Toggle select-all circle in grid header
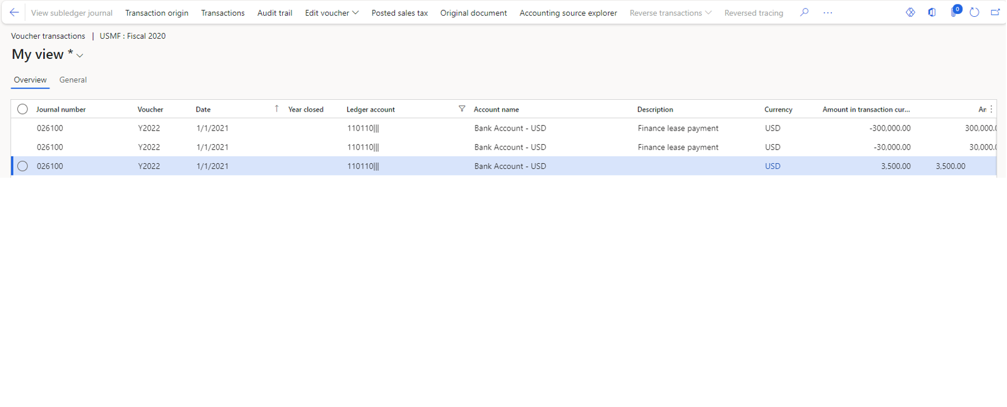Screen dimensions: 1007x407 pos(22,109)
